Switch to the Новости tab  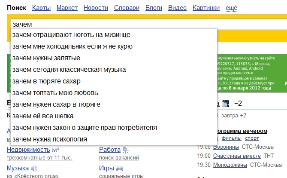(96, 8)
